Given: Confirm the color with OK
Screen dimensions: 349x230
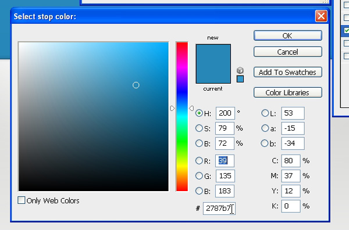Looking at the screenshot, I should point(288,35).
